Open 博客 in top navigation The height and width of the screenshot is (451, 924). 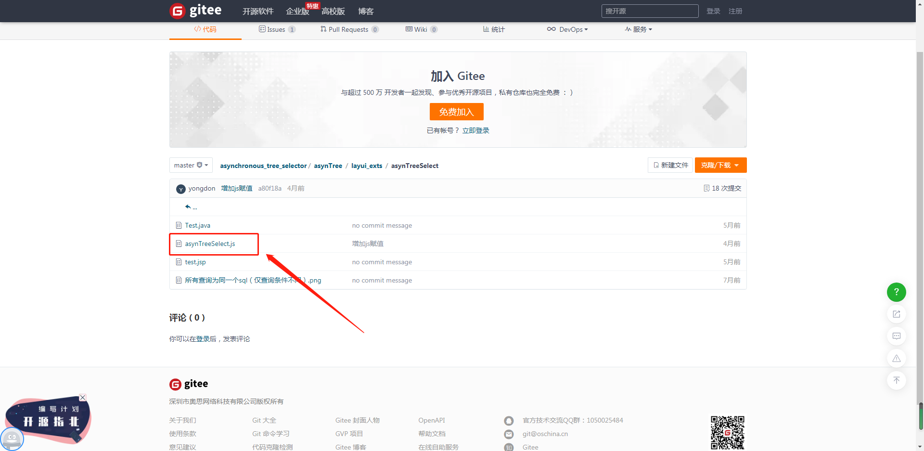366,11
